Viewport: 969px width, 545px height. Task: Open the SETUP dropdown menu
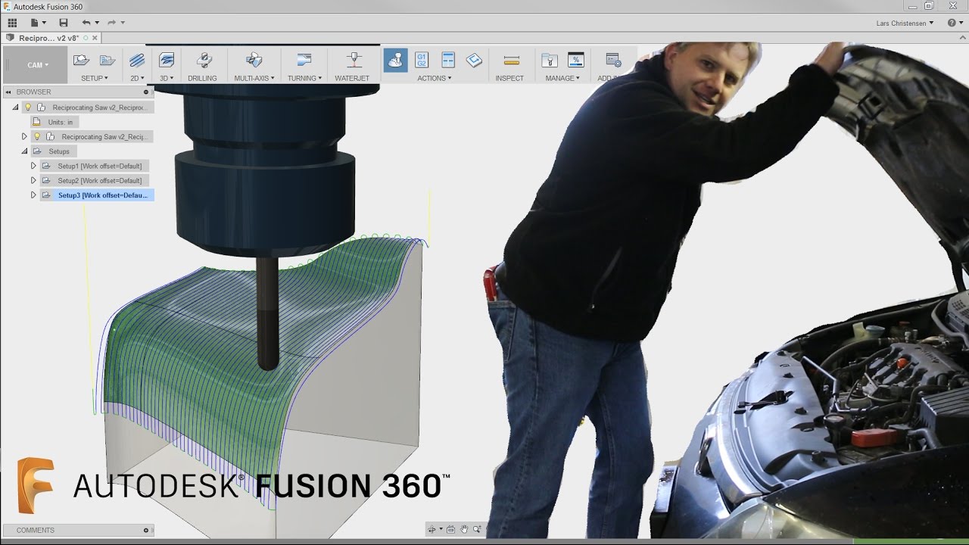pyautogui.click(x=95, y=78)
